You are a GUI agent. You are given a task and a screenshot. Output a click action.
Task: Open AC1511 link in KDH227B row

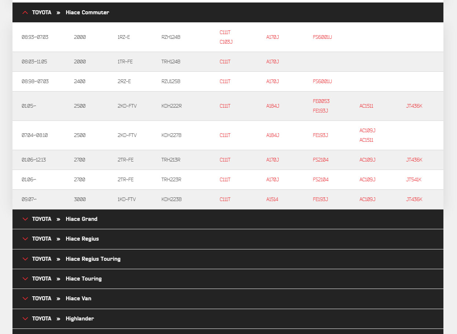click(x=366, y=140)
